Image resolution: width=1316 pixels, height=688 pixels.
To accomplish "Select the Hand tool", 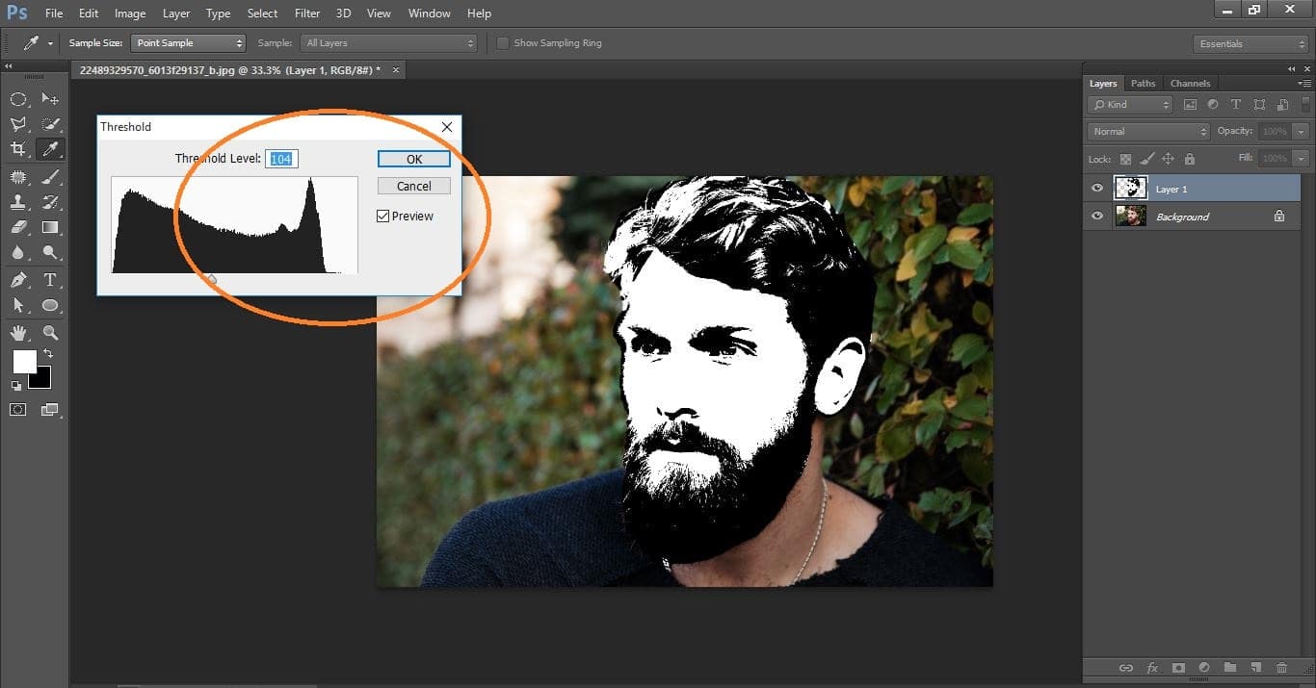I will [x=19, y=332].
